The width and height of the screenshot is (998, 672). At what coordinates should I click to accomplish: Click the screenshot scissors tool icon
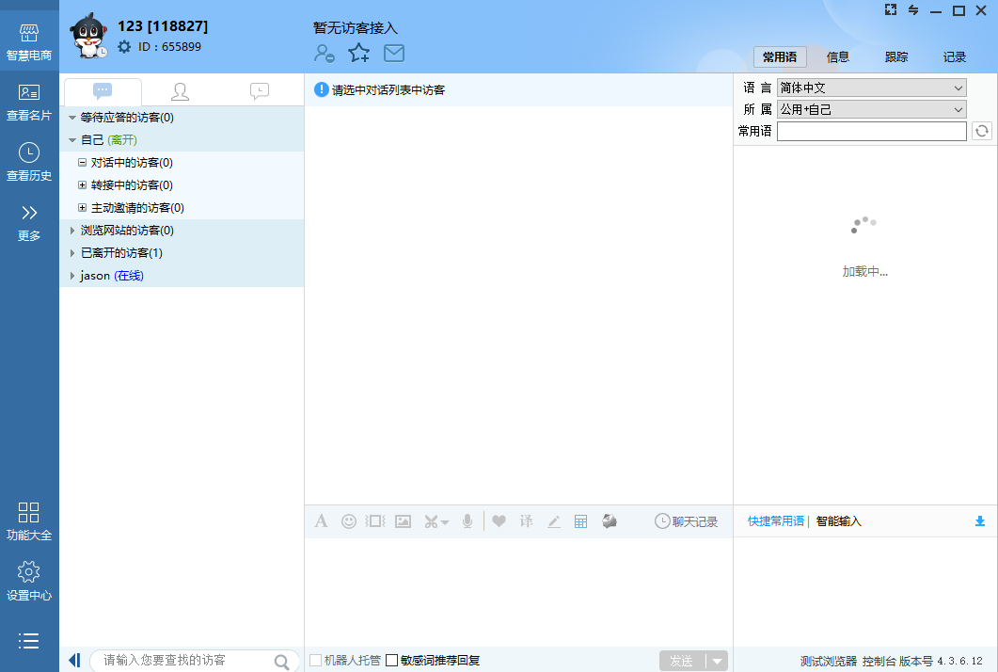[x=432, y=521]
